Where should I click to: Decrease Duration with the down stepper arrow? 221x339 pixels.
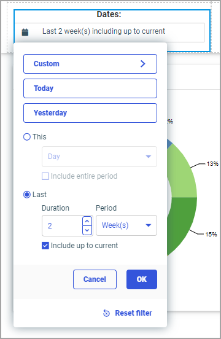pyautogui.click(x=87, y=230)
